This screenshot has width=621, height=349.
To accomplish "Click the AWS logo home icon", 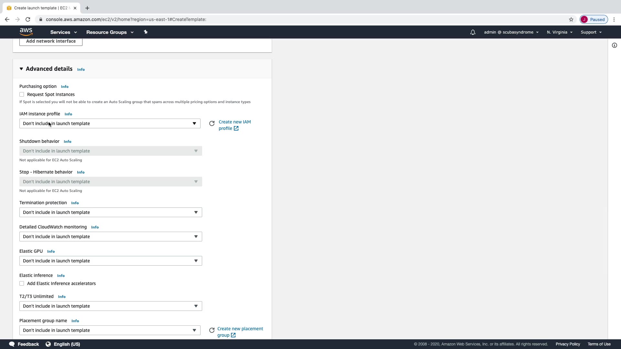I will 26,32.
